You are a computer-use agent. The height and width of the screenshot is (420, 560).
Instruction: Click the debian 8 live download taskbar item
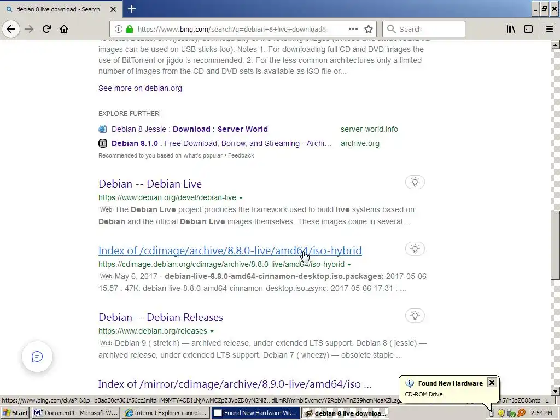(345, 413)
